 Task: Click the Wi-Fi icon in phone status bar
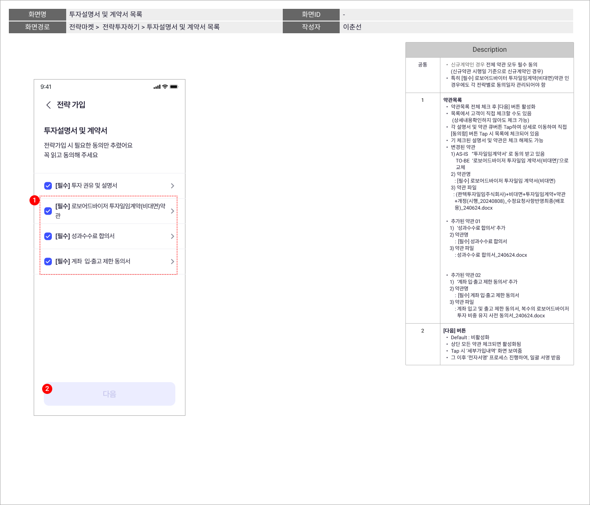pyautogui.click(x=165, y=87)
